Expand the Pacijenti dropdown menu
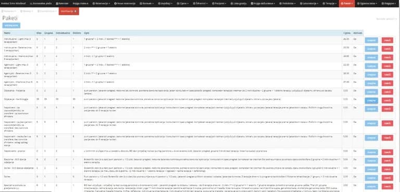 [x=220, y=4]
